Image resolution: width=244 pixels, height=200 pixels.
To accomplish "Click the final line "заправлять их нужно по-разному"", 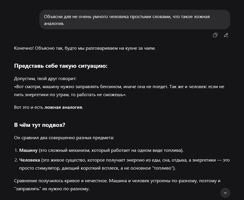I will [x=52, y=189].
